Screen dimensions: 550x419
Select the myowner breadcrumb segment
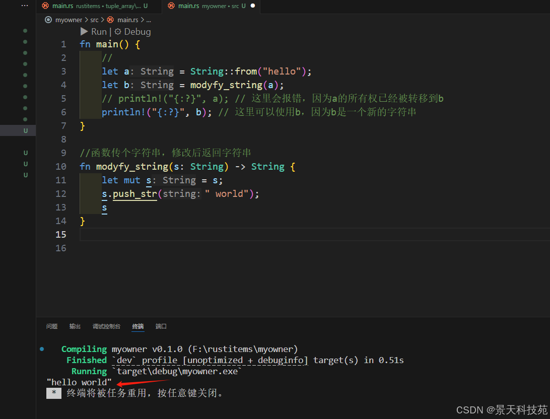(x=68, y=20)
